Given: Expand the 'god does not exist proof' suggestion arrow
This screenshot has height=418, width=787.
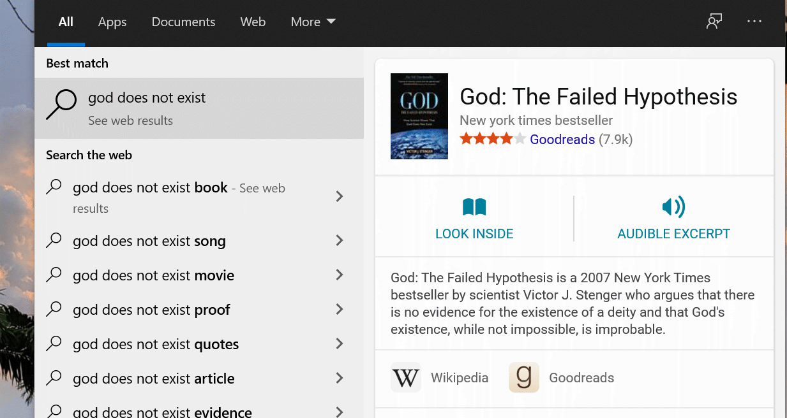Looking at the screenshot, I should 340,309.
